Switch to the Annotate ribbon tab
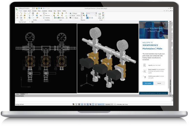Viewport: 189px width, 126px height. 34,11
